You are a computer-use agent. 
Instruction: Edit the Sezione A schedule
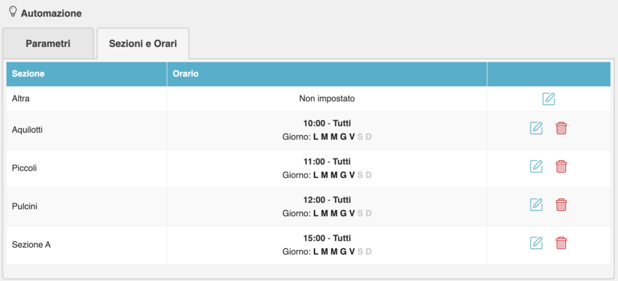(536, 243)
